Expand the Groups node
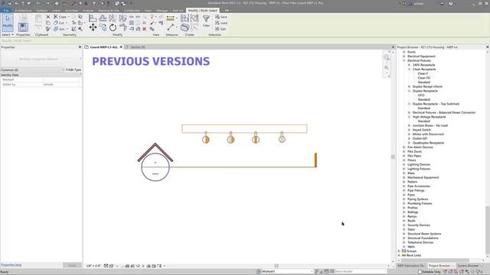Image resolution: width=490 pixels, height=275 pixels. [399, 251]
